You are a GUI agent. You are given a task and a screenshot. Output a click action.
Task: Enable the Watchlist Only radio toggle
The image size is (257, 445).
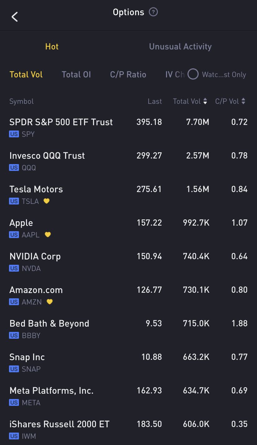pyautogui.click(x=193, y=74)
